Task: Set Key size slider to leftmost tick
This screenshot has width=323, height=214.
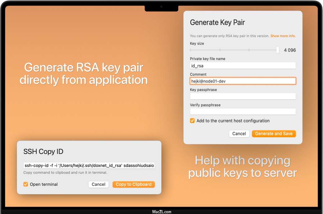Action: click(191, 50)
